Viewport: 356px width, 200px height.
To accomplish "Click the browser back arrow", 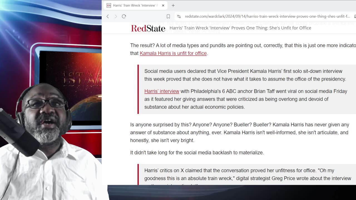I will coord(108,16).
